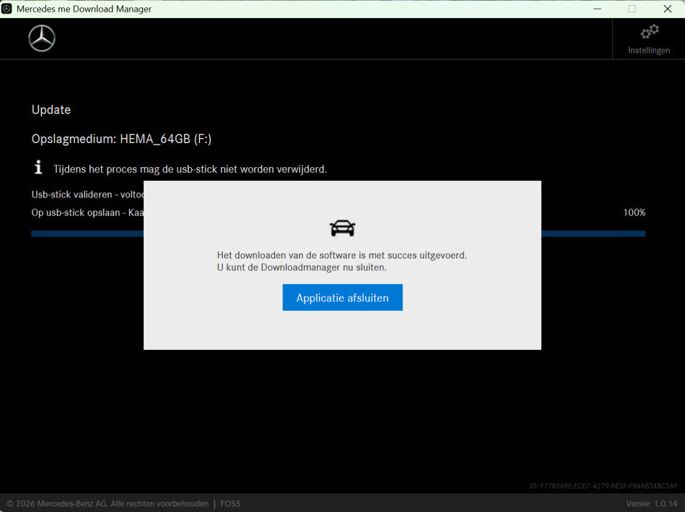Click the Usb-stick valideren status line
This screenshot has width=685, height=512.
87,195
